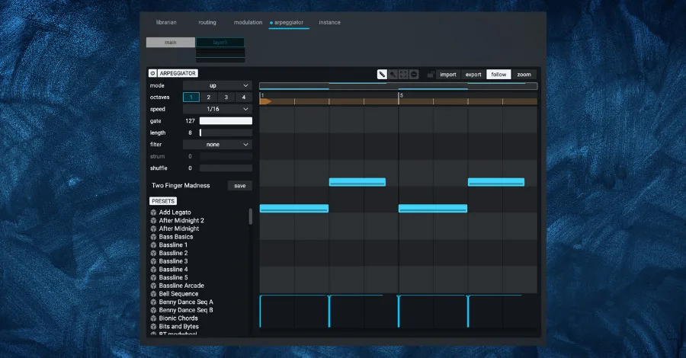Select the last upper blue note block
The width and height of the screenshot is (686, 358).
[x=496, y=182]
